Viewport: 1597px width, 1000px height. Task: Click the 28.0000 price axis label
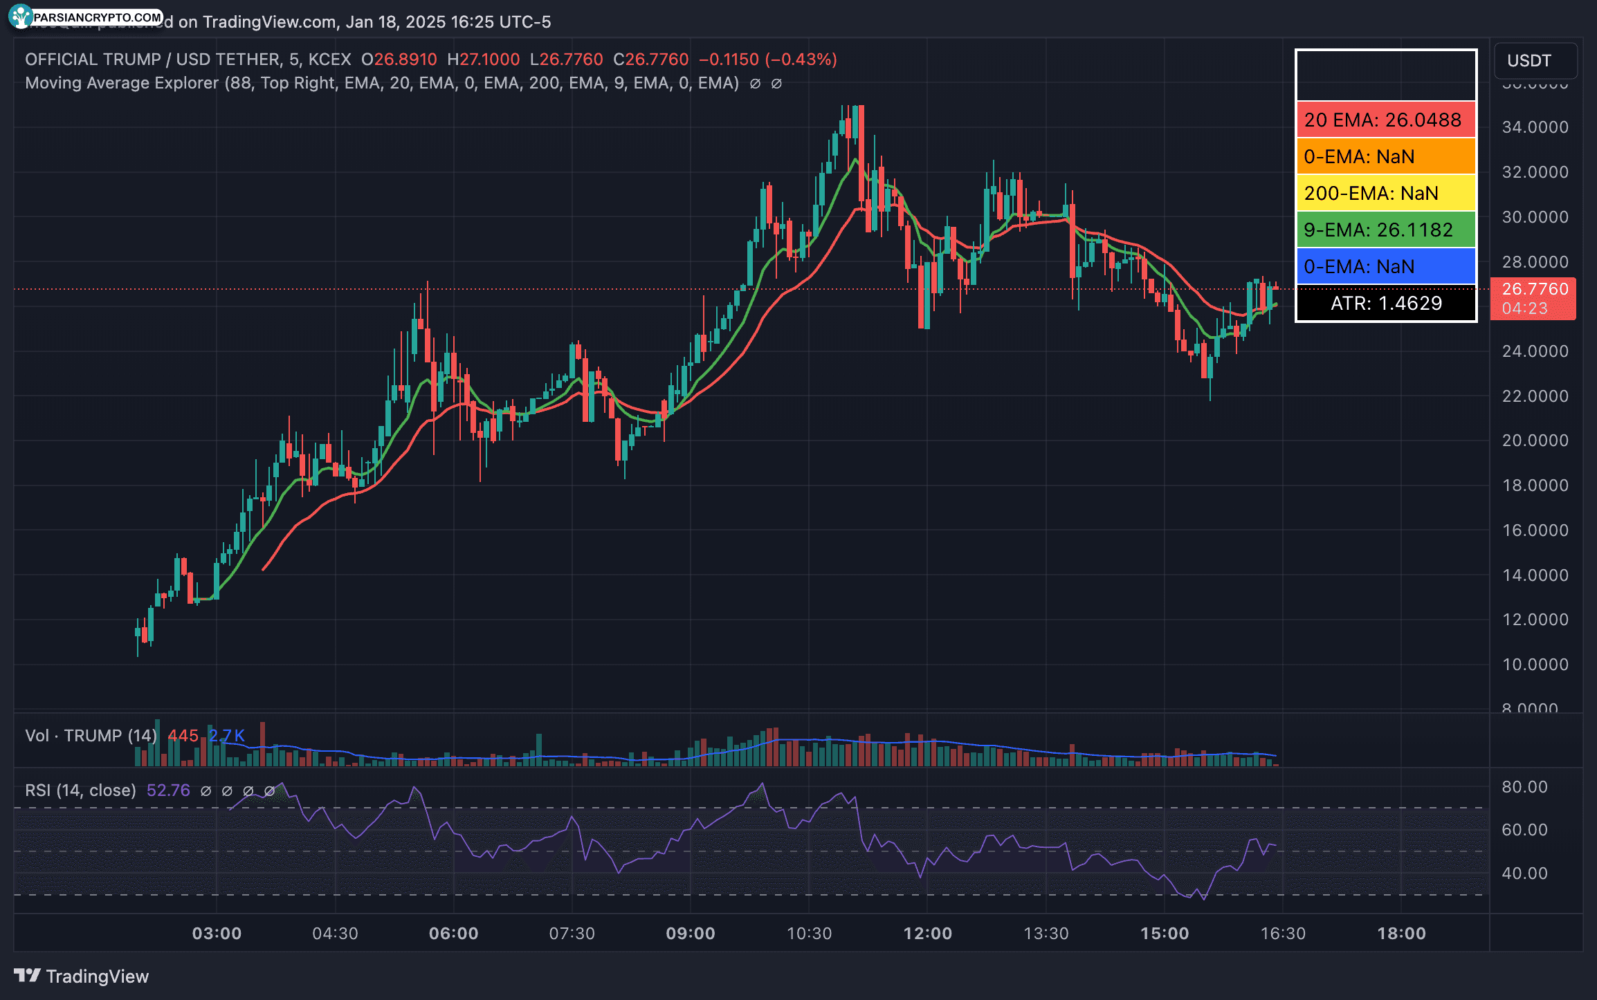1535,262
